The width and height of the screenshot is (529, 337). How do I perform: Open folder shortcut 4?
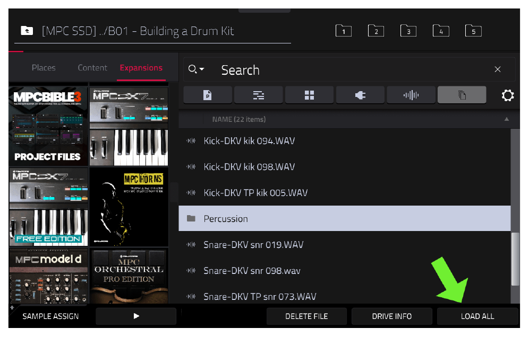[x=441, y=31]
